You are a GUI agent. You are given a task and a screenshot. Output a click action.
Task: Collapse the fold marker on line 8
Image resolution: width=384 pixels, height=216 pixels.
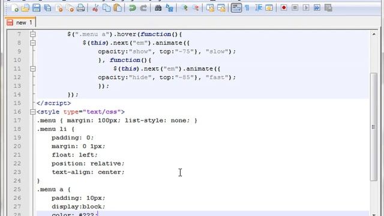[x=32, y=43]
